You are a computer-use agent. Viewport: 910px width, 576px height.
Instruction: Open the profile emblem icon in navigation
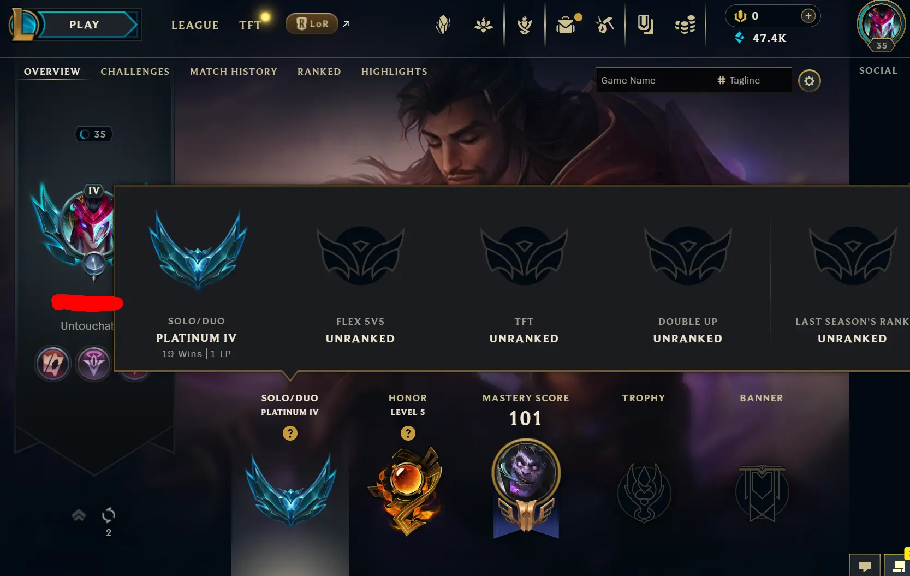[x=443, y=25]
